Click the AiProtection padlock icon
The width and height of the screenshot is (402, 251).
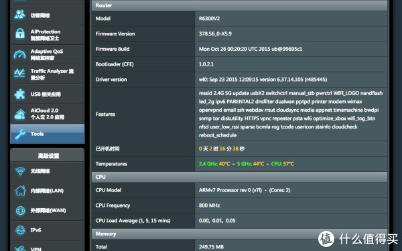(x=19, y=34)
